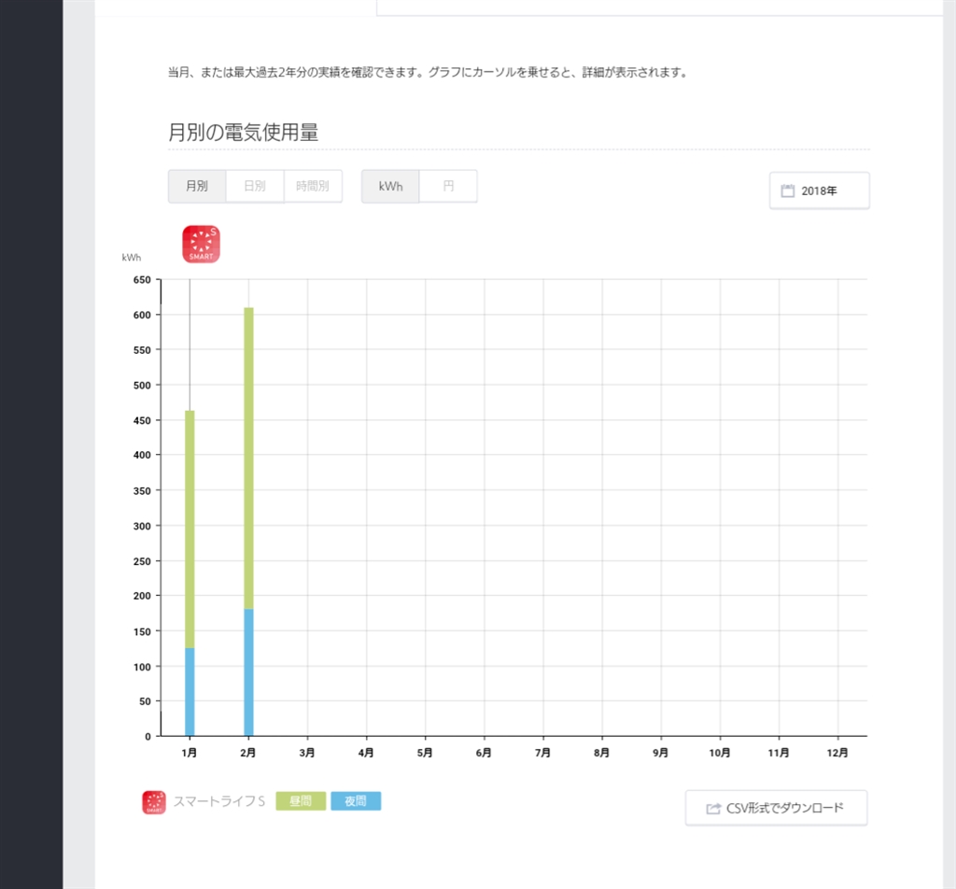Click the small Smart Life S legend icon
Screen dimensions: 956x889
(154, 802)
